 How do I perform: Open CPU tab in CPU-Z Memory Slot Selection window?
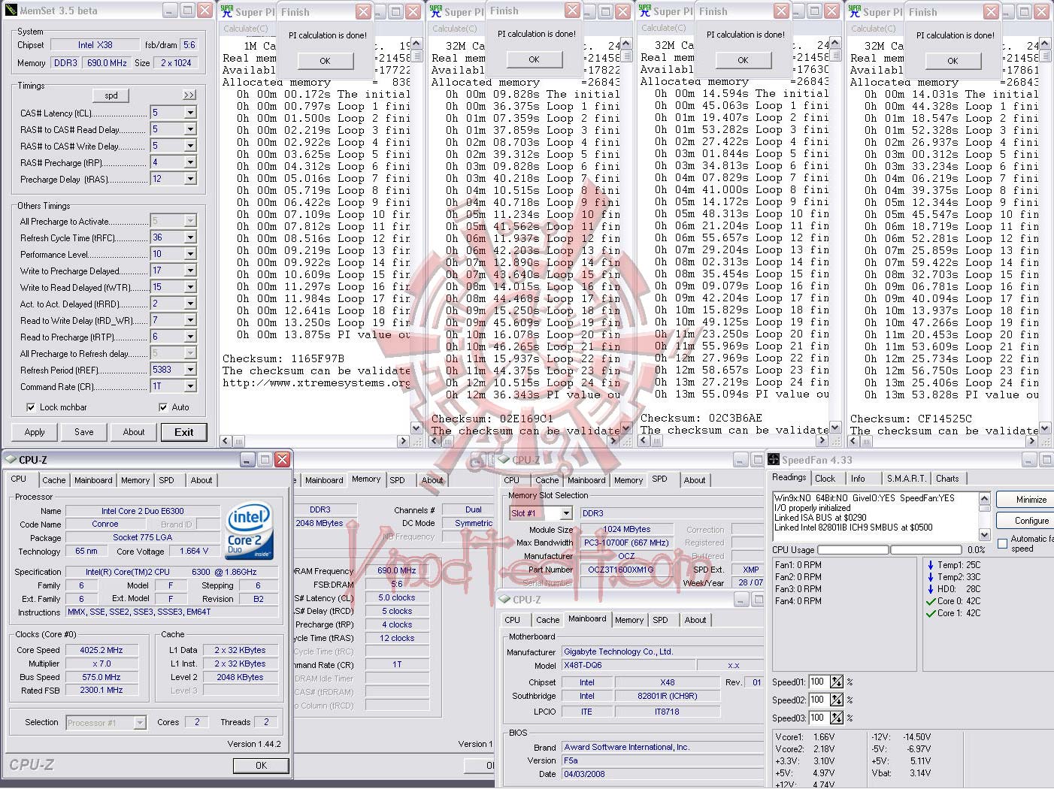coord(512,480)
